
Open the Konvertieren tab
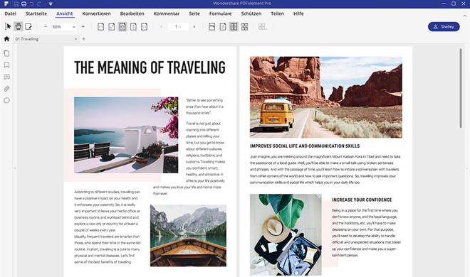(x=97, y=13)
